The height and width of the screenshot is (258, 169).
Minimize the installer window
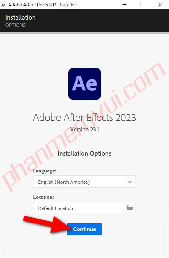tap(125, 5)
